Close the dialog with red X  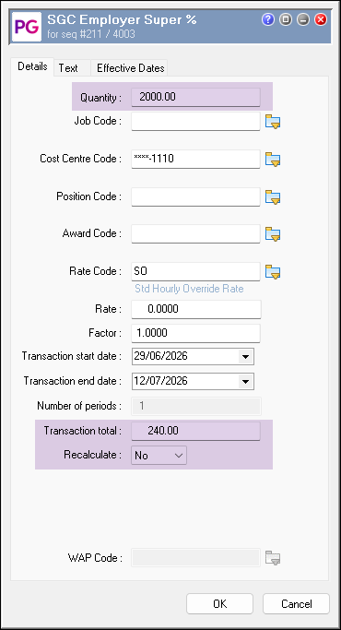321,19
